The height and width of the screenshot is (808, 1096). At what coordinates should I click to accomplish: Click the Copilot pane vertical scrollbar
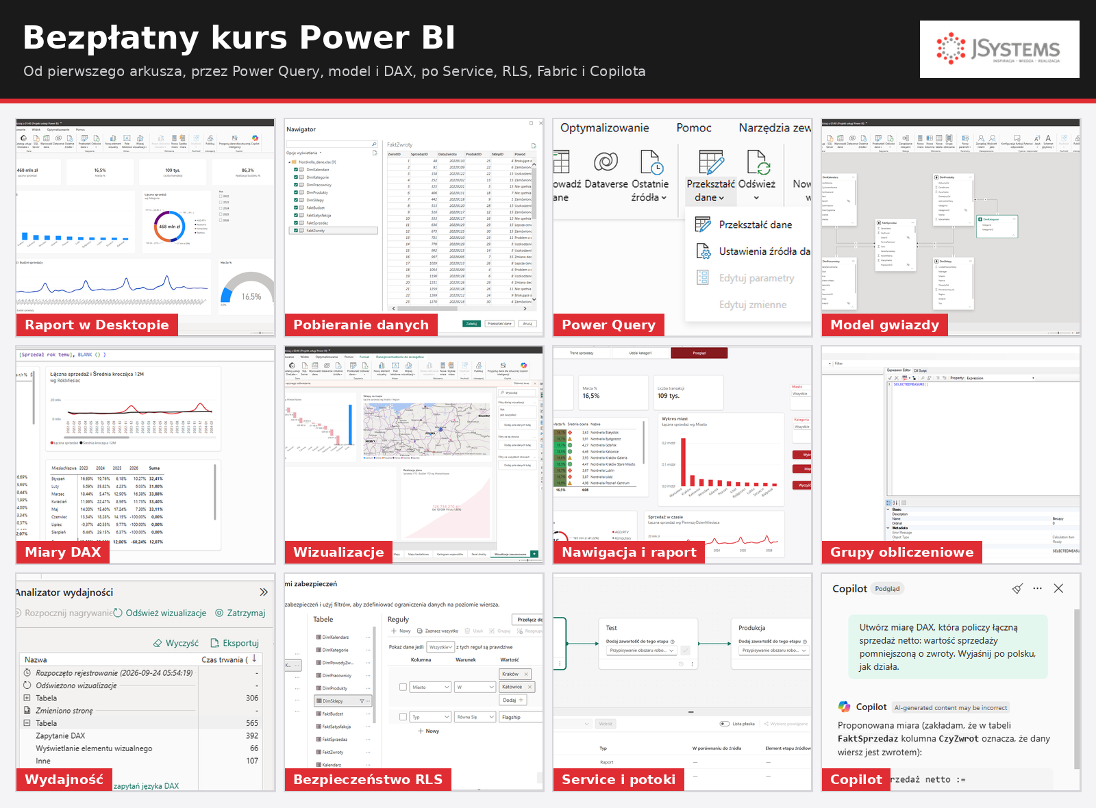coord(1077,688)
